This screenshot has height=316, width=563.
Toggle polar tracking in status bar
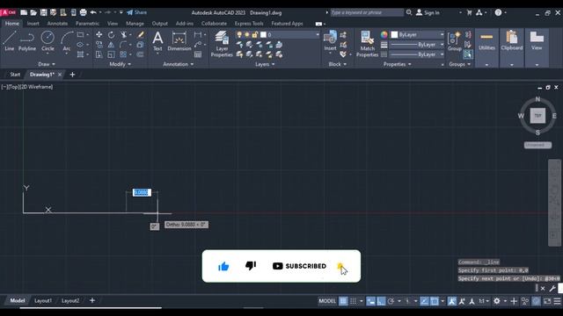click(391, 301)
